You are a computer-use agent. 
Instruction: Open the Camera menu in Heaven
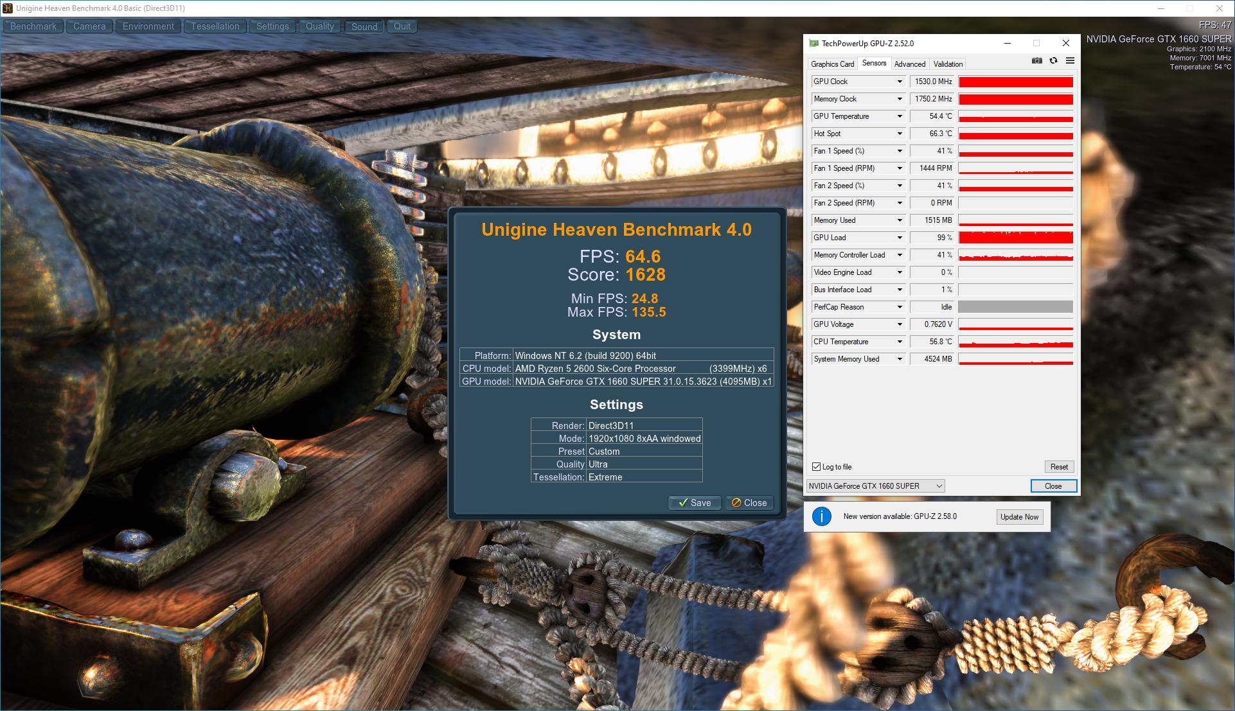[x=89, y=26]
